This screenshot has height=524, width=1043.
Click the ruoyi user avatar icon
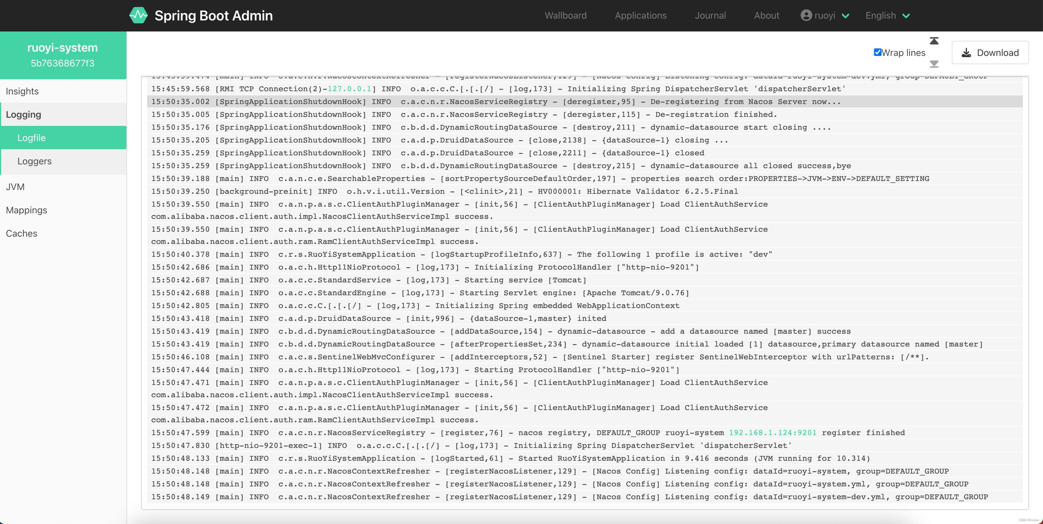pos(806,15)
